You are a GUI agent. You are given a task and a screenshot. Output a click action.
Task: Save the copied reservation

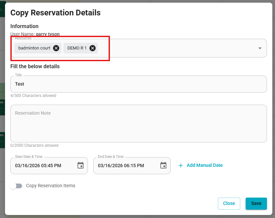point(256,203)
